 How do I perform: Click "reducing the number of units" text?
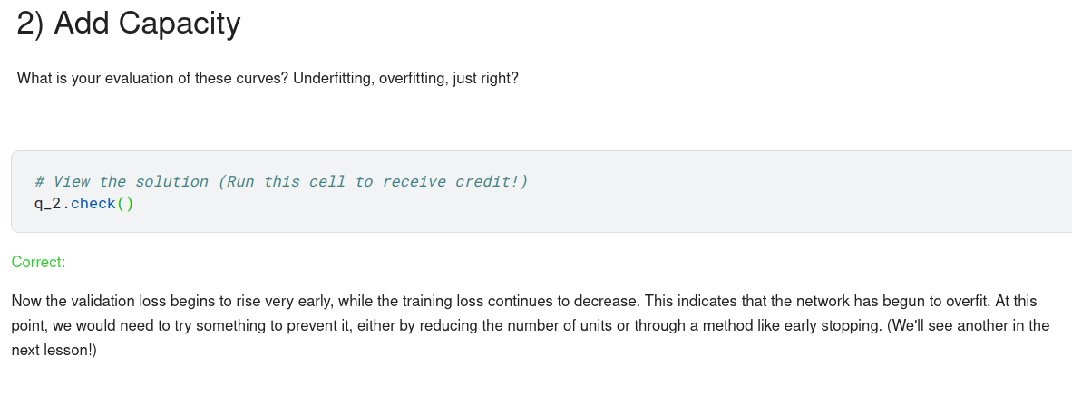pos(569,324)
